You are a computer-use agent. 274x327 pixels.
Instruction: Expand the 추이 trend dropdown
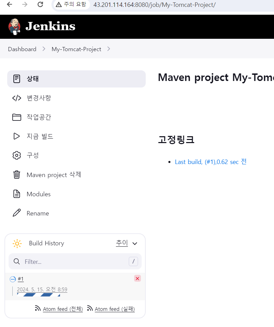pyautogui.click(x=135, y=244)
